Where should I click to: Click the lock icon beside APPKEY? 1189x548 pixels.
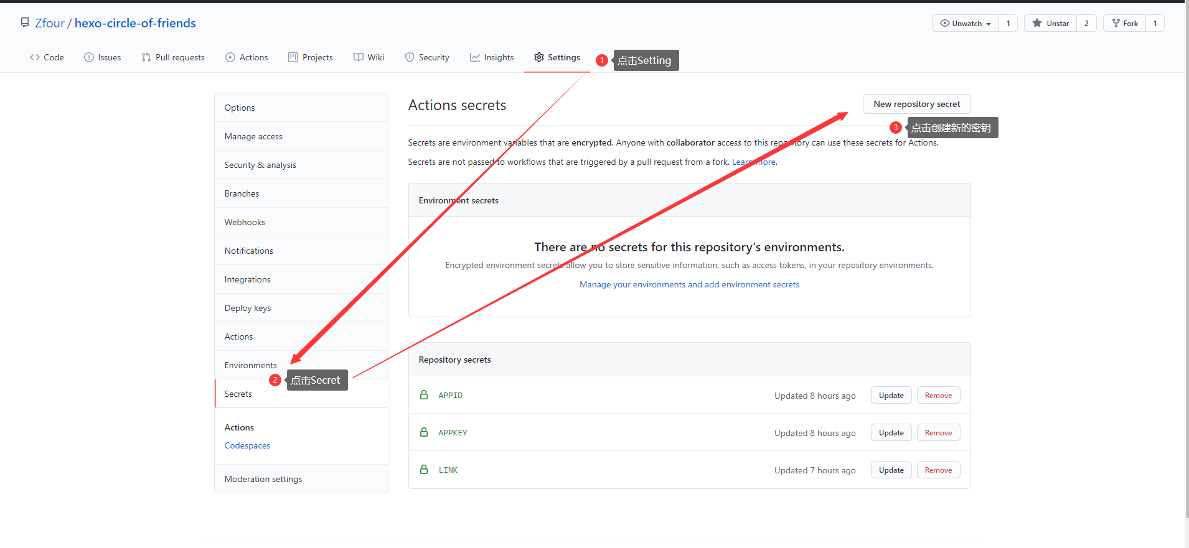tap(424, 432)
